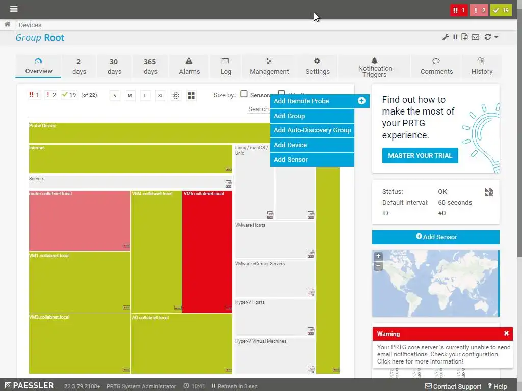522x391 pixels.
Task: Open the QR code icon in status panel
Action: point(489,192)
